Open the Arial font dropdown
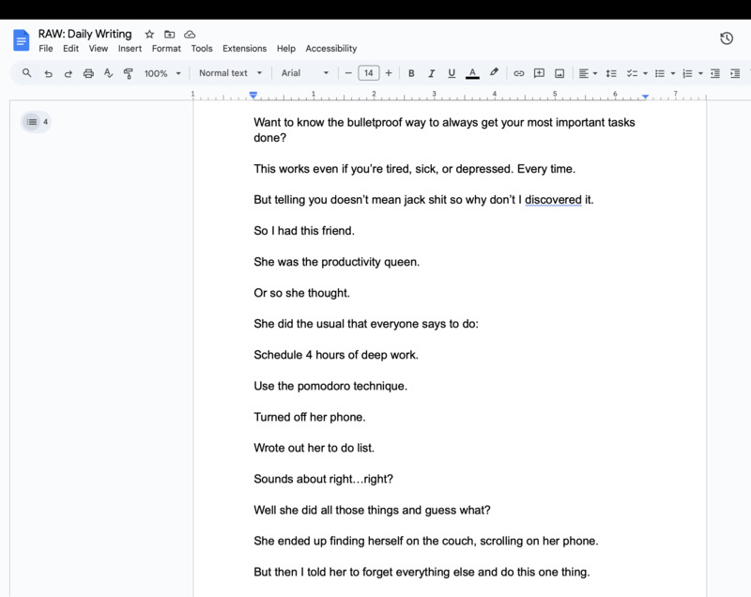Screen dimensions: 751x597 (305, 73)
